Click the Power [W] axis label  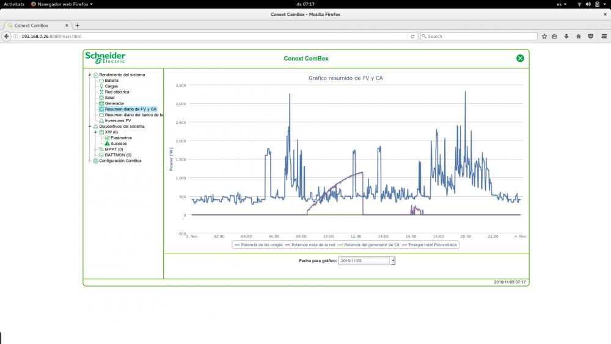coord(171,159)
